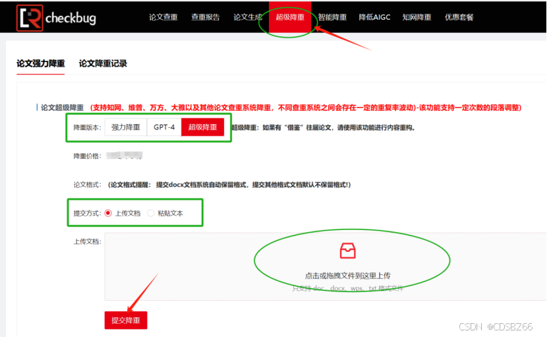The height and width of the screenshot is (337, 547).
Task: Select the 粘贴文本 radio button
Action: 150,213
